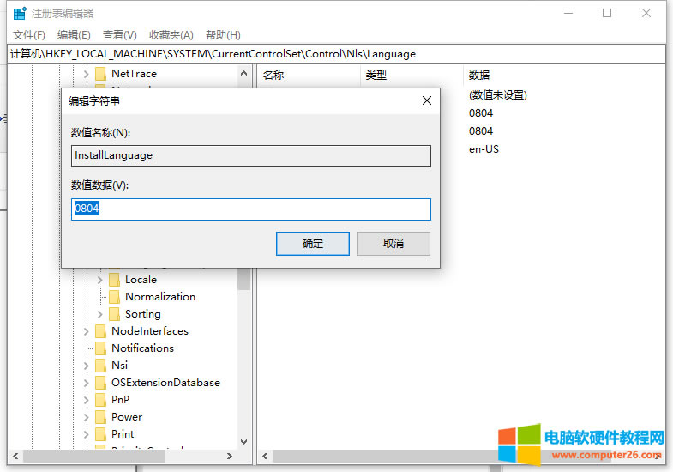This screenshot has height=472, width=673.
Task: Select the OSExtensionDatabase folder icon
Action: point(100,383)
